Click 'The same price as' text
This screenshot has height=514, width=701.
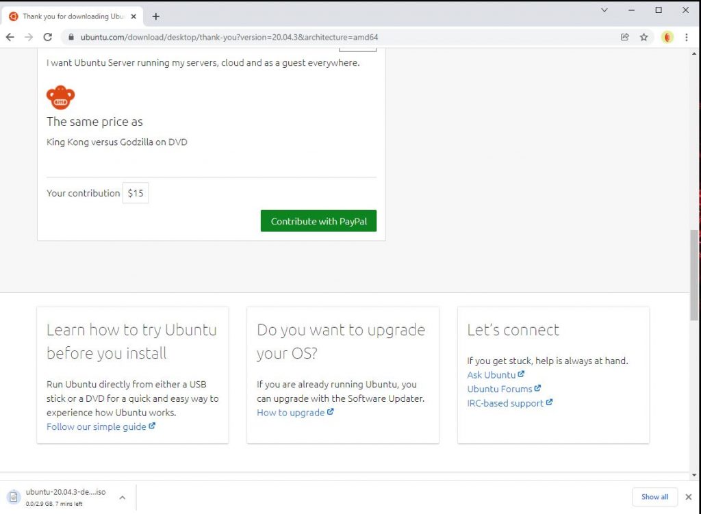[94, 122]
